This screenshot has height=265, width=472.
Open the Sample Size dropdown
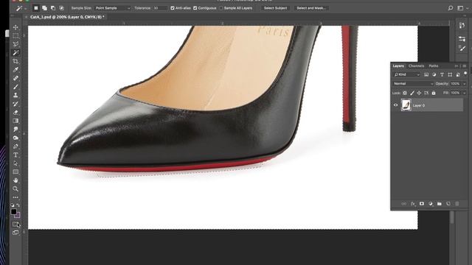point(113,8)
